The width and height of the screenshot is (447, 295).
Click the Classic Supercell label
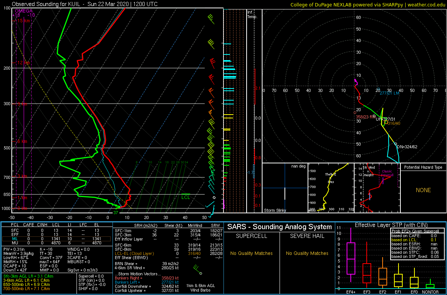tap(386, 173)
